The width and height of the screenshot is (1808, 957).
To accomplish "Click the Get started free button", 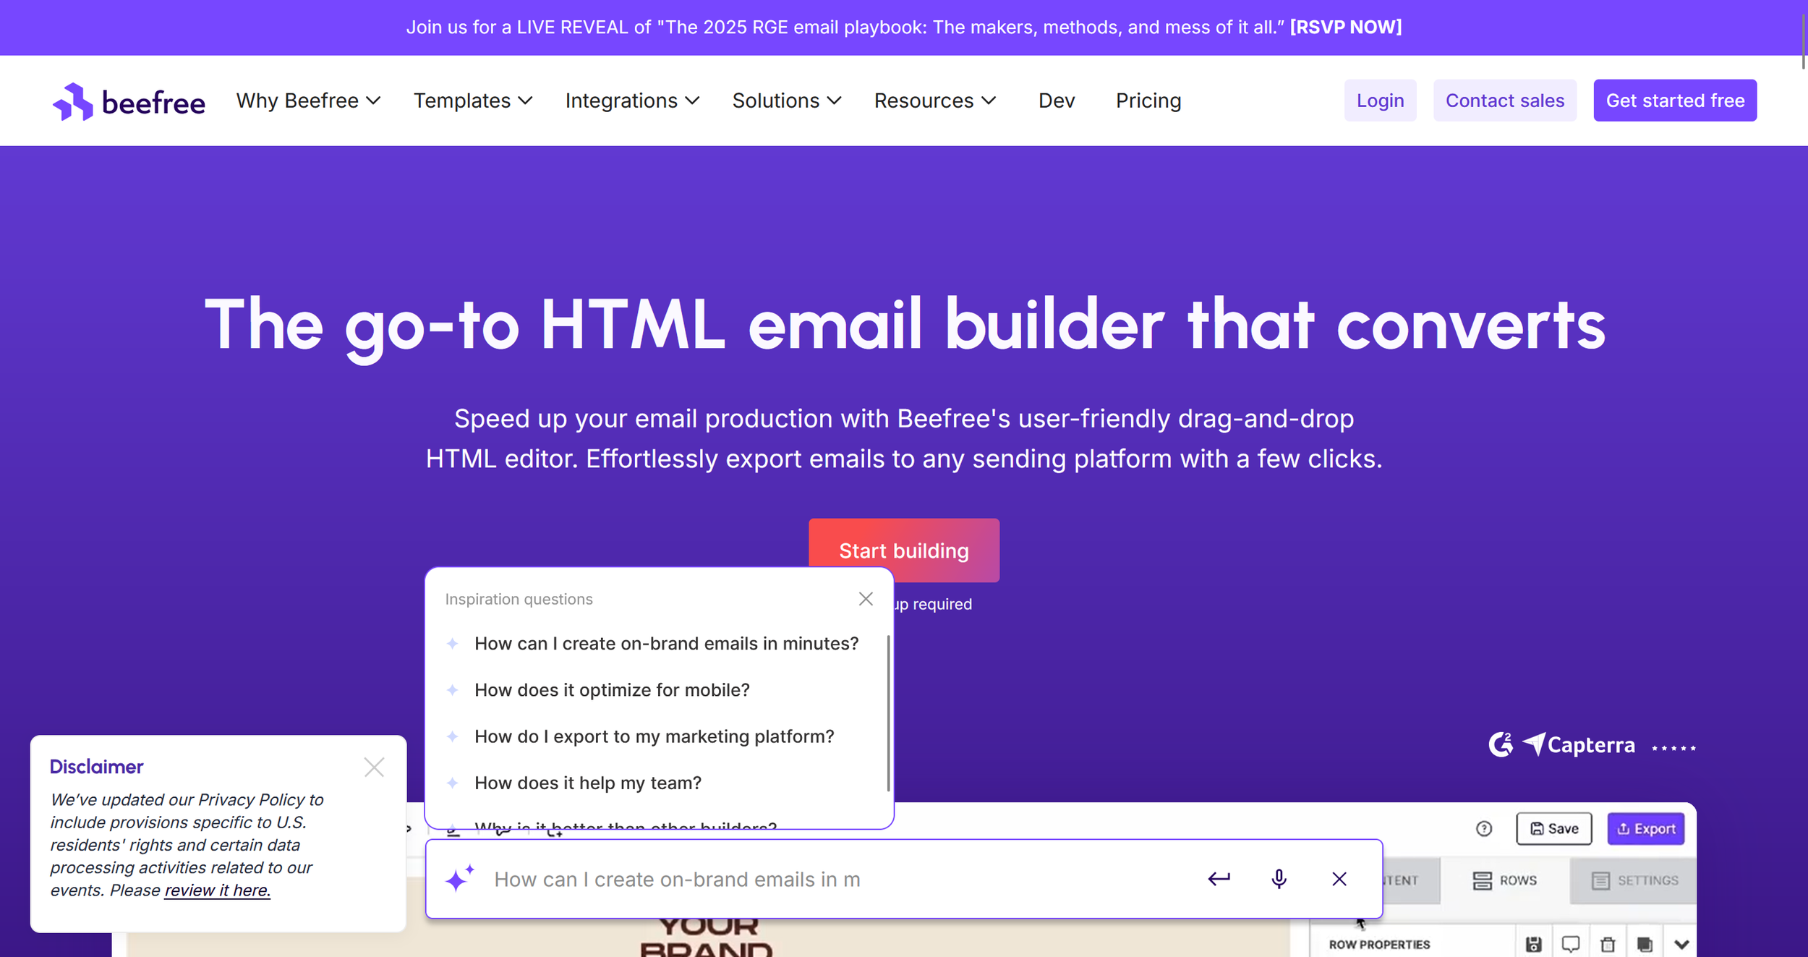I will [1674, 101].
